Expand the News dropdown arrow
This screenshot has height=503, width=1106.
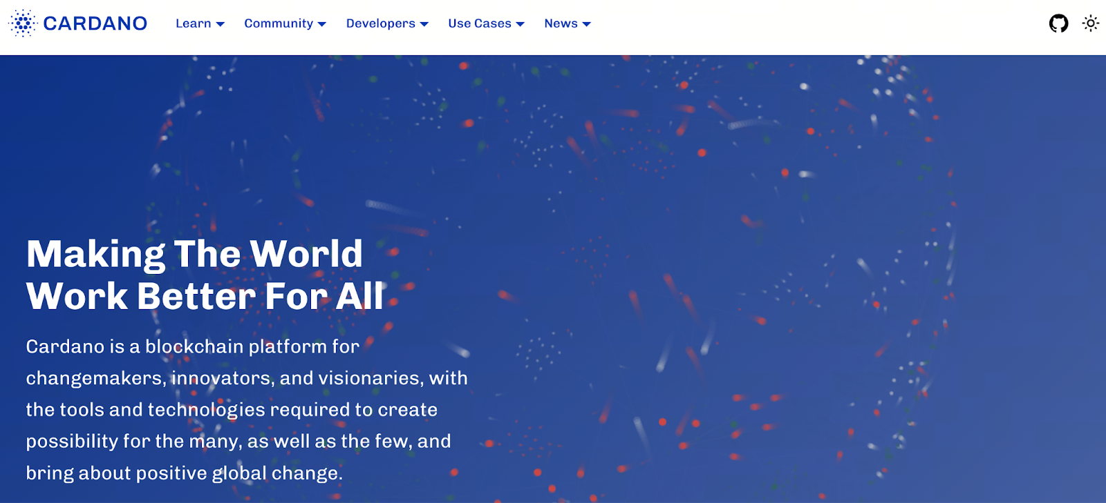587,24
